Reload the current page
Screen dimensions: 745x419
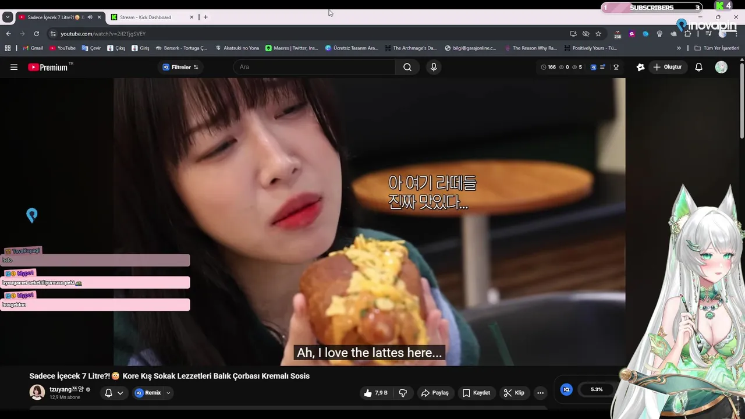[36, 34]
